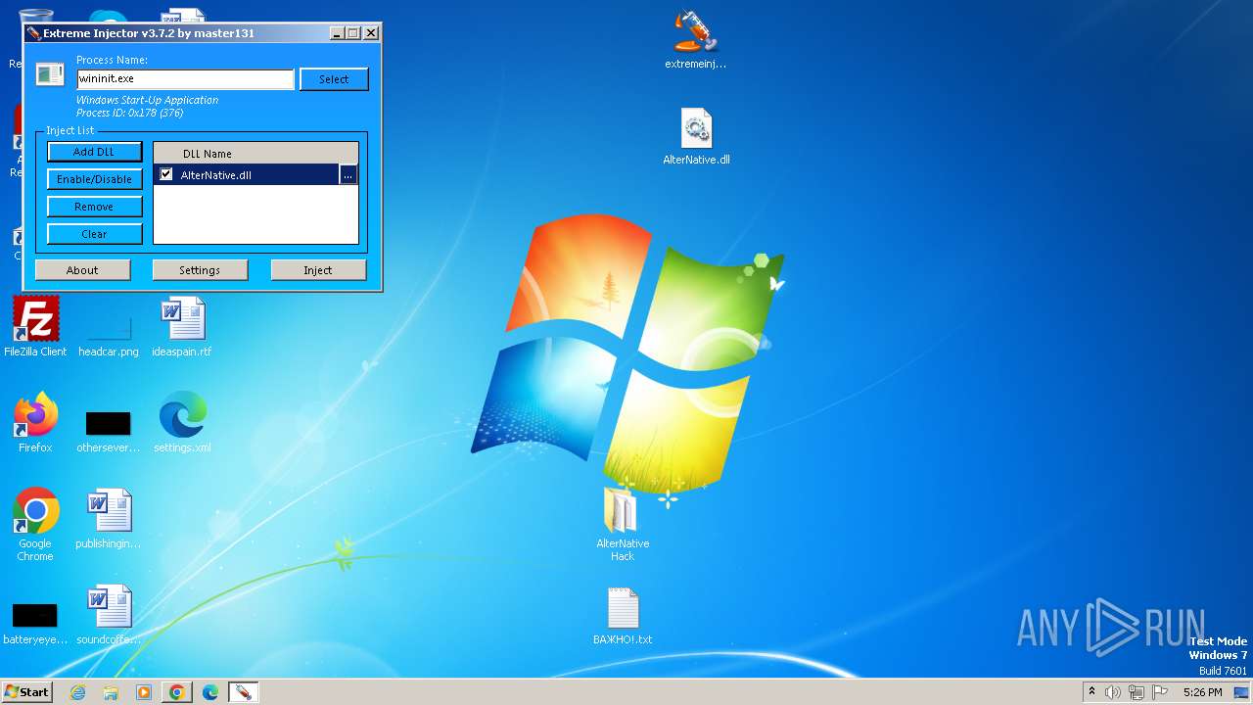Click the process icon beside Process Name
This screenshot has height=705, width=1253.
click(x=50, y=74)
